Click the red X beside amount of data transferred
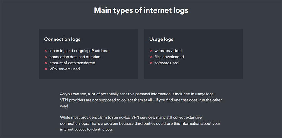 [46, 63]
